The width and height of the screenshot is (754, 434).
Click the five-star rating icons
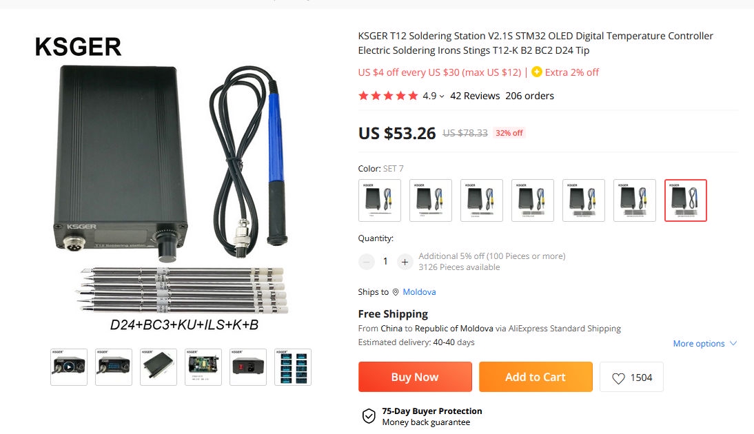(388, 96)
